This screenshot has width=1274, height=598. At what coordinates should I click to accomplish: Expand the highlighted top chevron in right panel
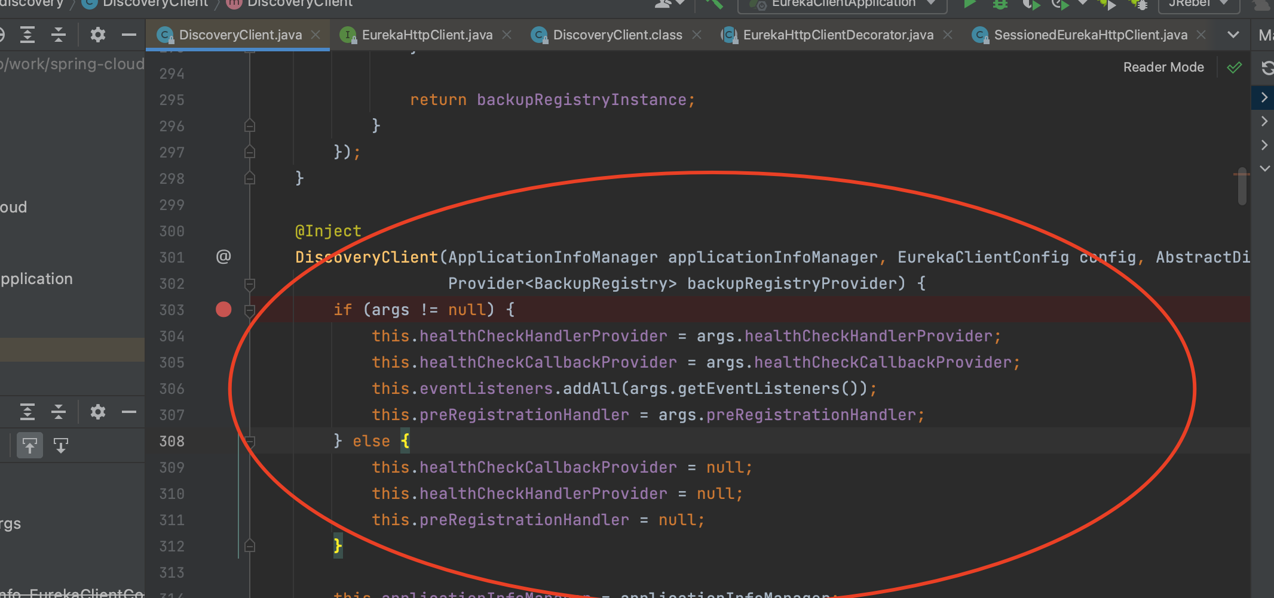(1264, 97)
